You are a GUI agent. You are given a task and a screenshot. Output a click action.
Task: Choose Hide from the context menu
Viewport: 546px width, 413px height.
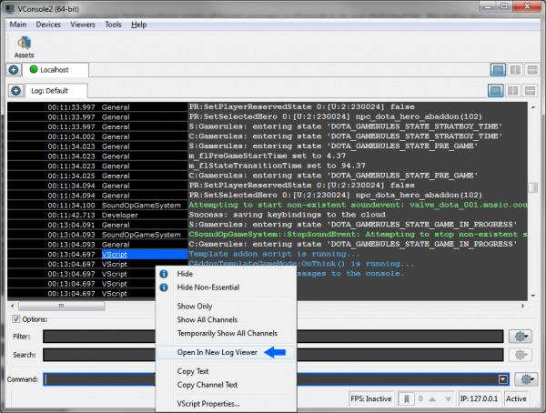coord(226,274)
